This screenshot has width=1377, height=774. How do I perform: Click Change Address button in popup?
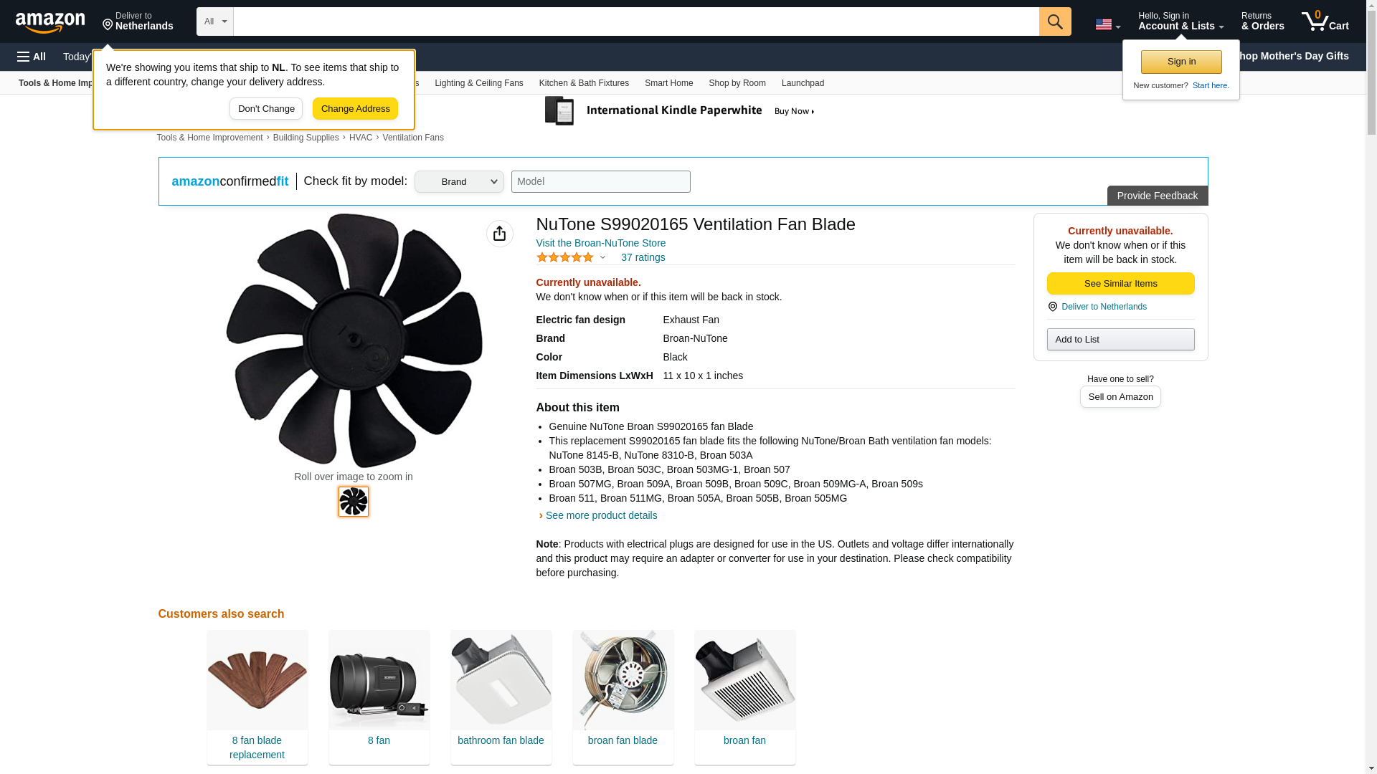(x=355, y=109)
